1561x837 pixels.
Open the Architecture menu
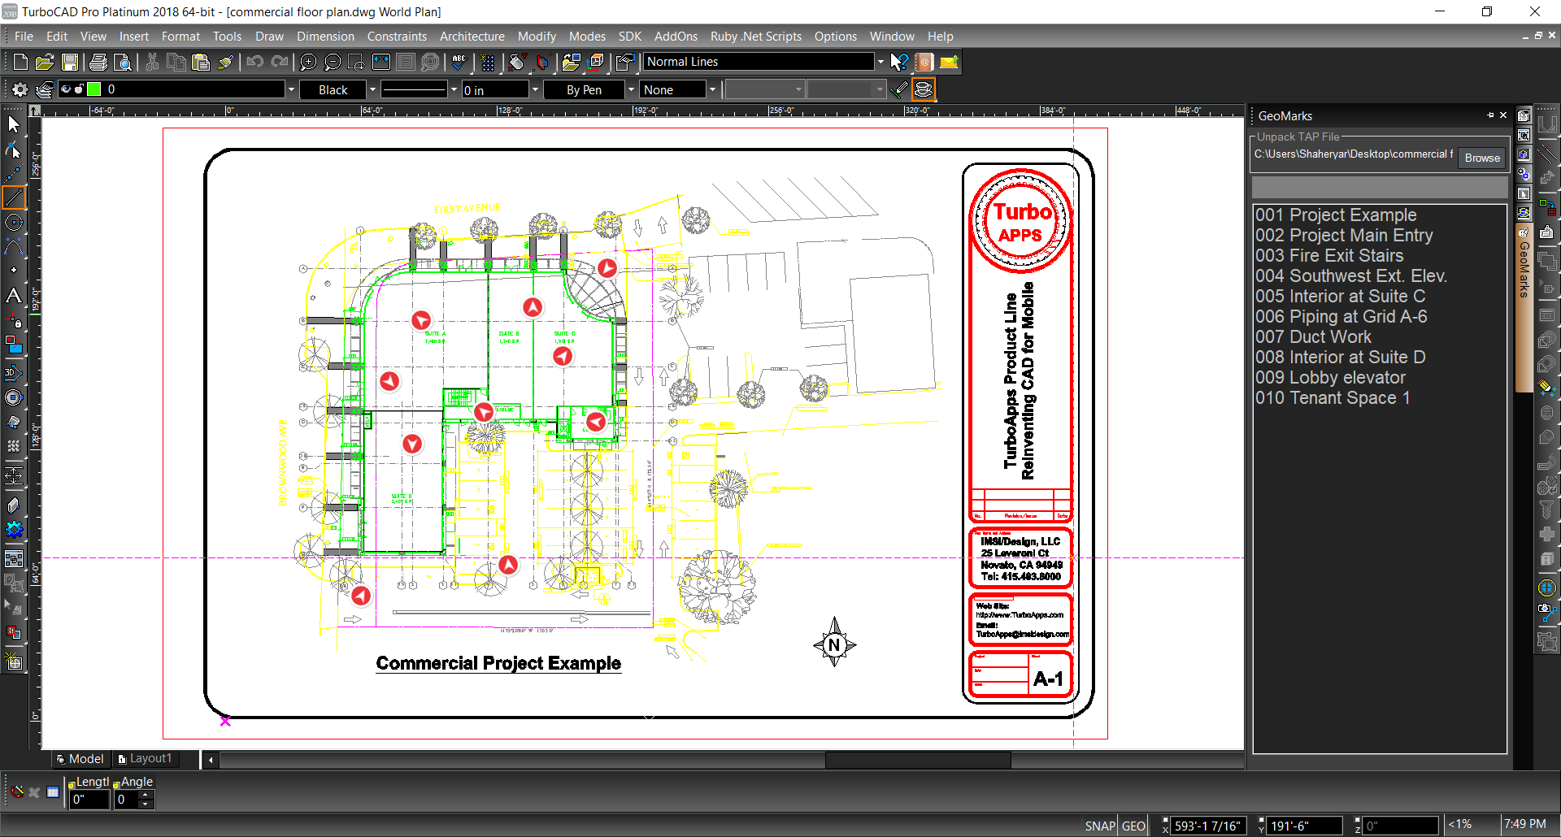tap(472, 37)
